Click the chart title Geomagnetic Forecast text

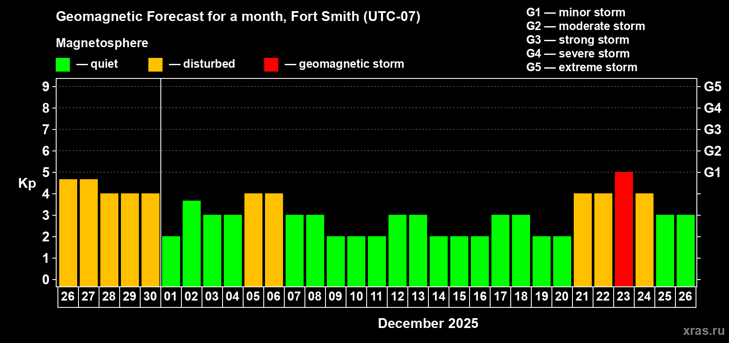tap(238, 16)
